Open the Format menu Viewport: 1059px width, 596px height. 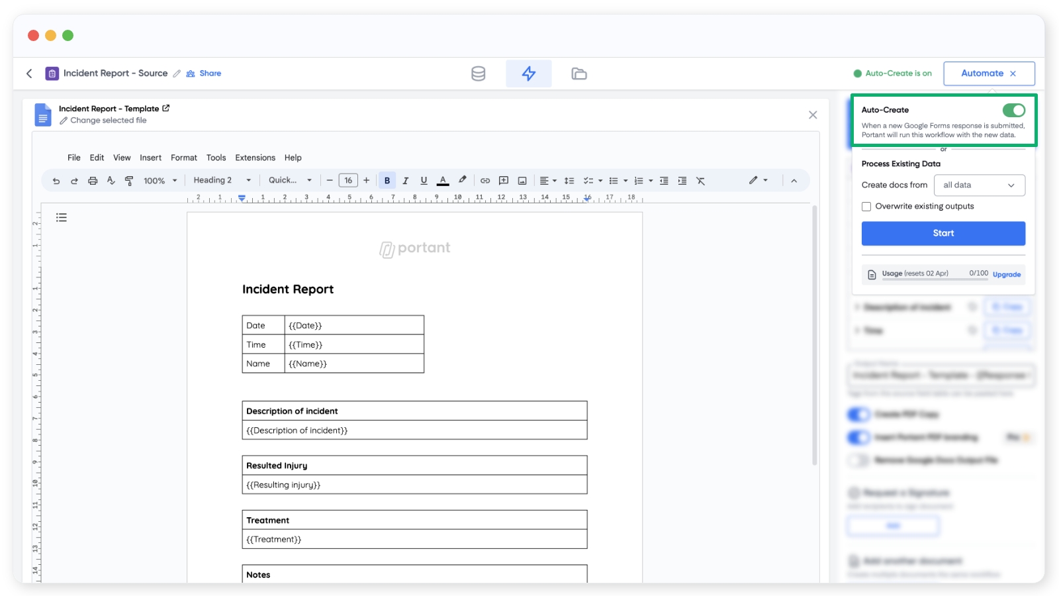(x=183, y=158)
